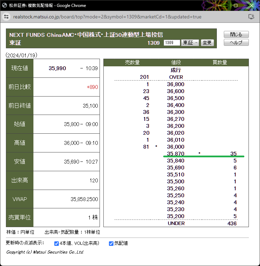The height and width of the screenshot is (266, 260).
Task: Click the price 36,800 in order book
Action: tap(176, 84)
